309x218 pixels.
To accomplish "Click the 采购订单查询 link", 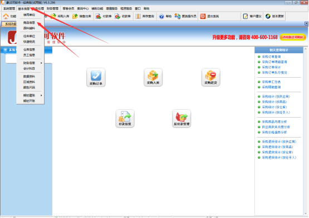I will coord(271,57).
